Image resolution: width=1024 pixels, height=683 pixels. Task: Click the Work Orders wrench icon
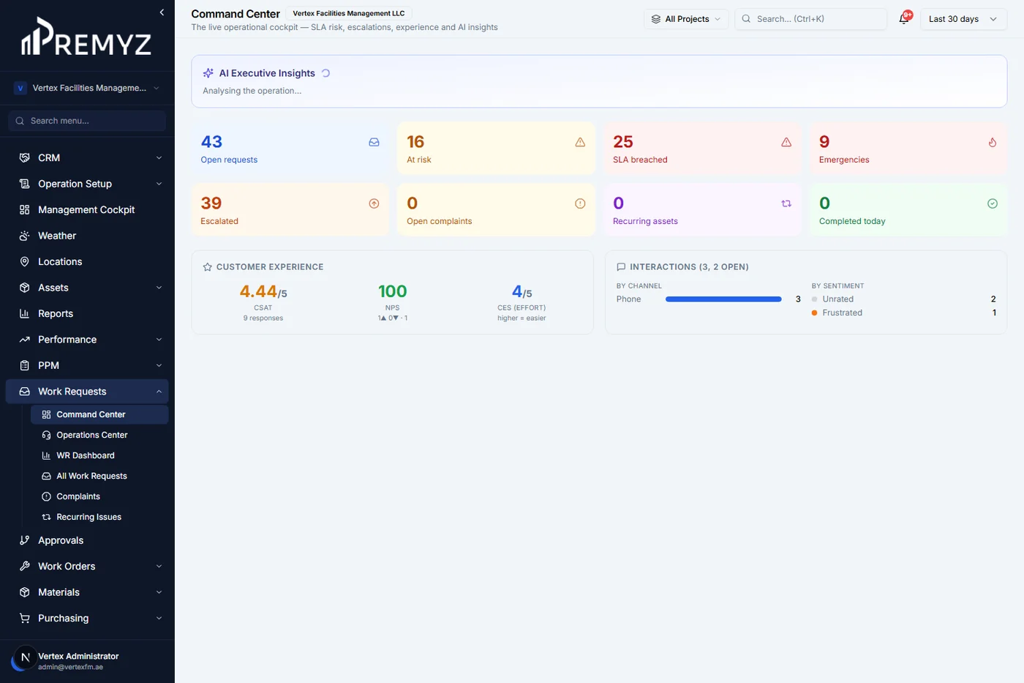[24, 566]
